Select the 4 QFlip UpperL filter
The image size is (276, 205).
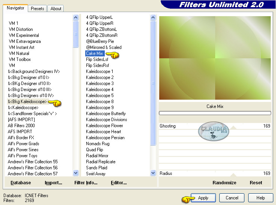99,17
